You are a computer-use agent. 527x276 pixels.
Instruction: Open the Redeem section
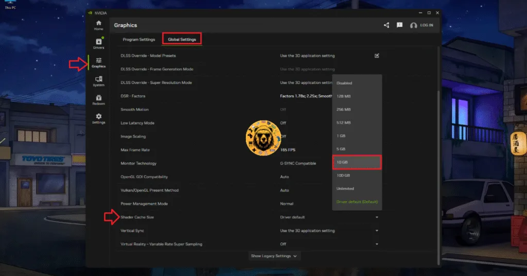coord(98,100)
